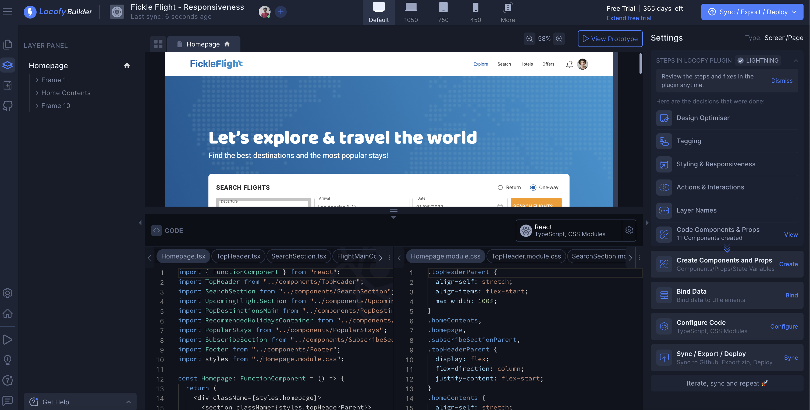Click the React framework icon near code panel
Screen dimensions: 810x410
click(x=525, y=230)
